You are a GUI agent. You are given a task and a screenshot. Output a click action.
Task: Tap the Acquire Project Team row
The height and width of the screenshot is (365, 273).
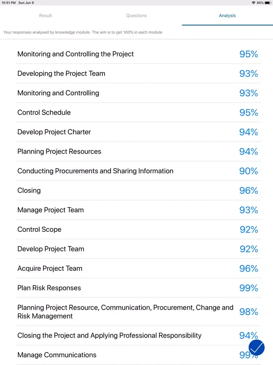50,268
